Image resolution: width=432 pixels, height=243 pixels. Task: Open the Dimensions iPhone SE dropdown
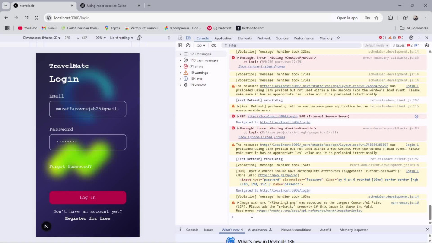(42, 38)
